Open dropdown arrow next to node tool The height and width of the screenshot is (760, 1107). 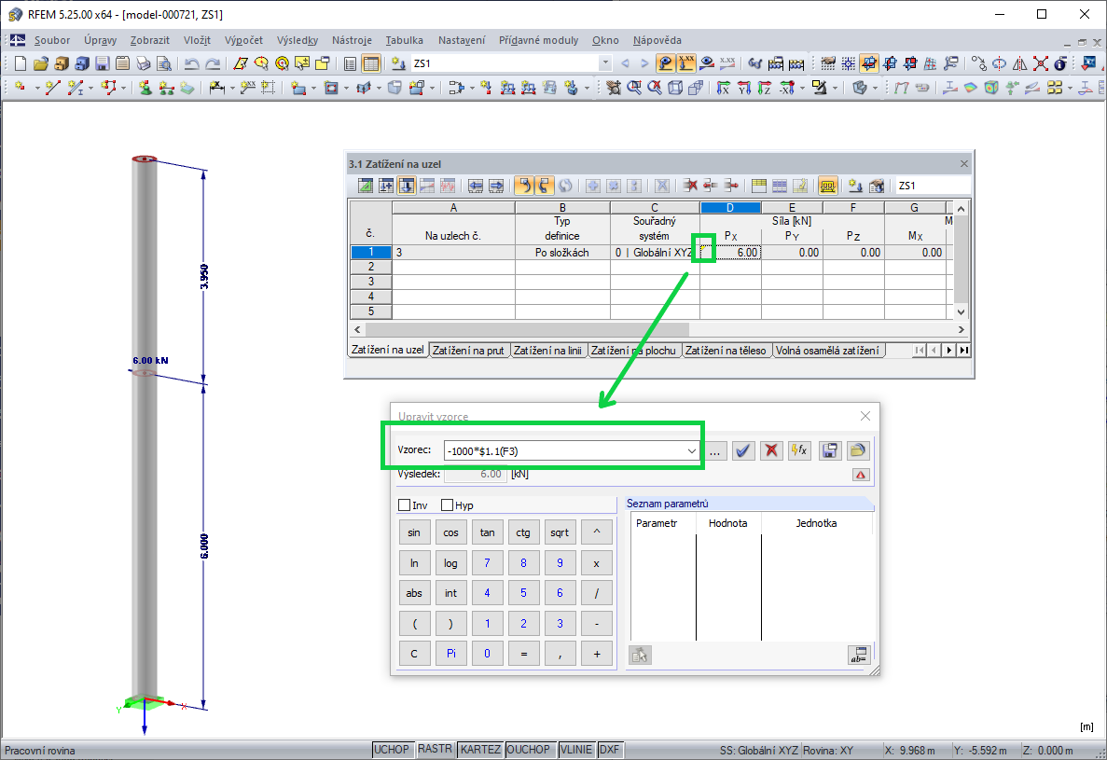(36, 89)
